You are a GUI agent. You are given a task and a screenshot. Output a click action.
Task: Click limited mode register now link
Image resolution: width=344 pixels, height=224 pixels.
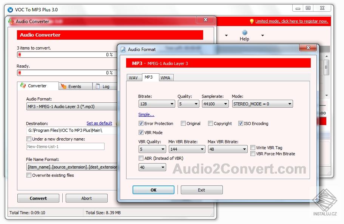292,21
